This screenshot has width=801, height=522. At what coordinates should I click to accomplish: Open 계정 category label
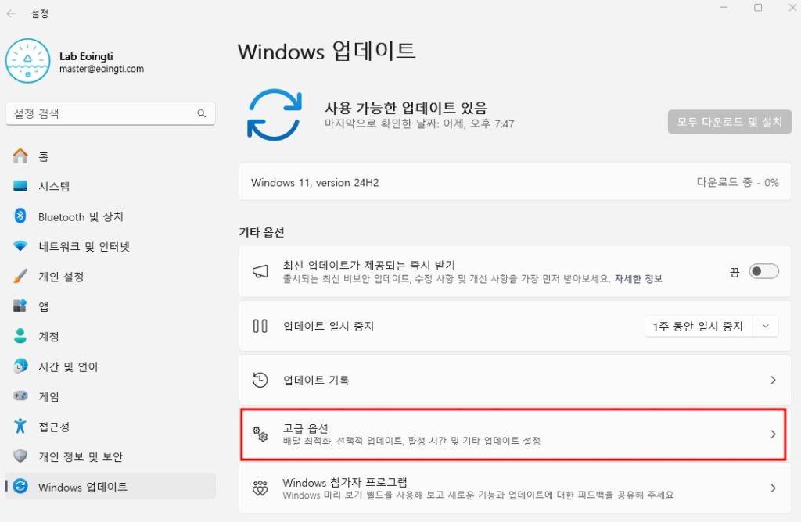[48, 336]
